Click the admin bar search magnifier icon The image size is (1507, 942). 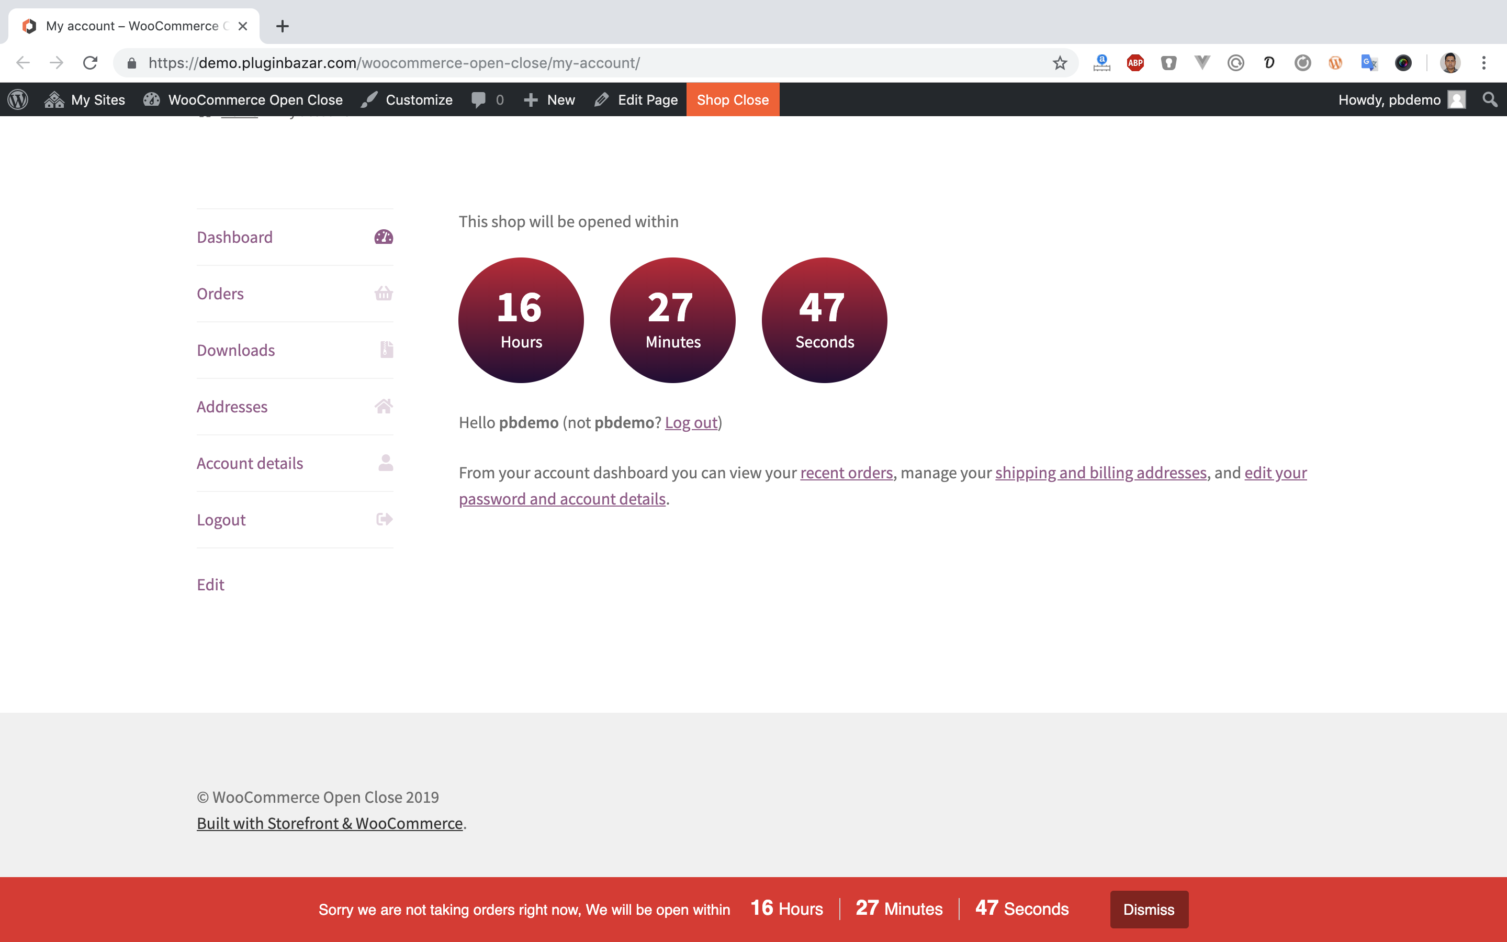tap(1490, 99)
